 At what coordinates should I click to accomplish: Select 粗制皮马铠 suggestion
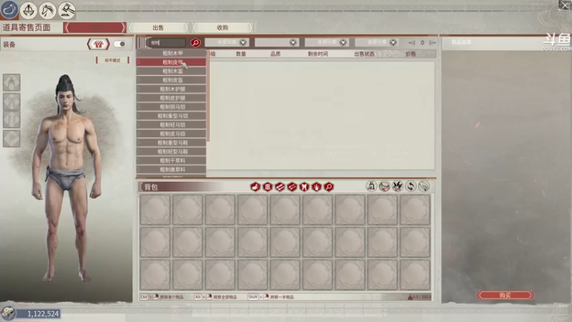point(171,134)
